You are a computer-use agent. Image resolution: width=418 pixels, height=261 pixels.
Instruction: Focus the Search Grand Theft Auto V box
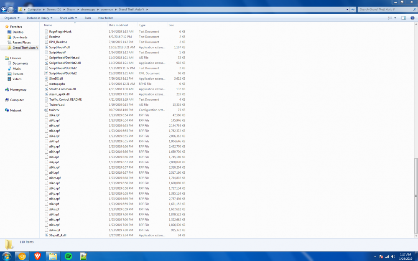387,9
